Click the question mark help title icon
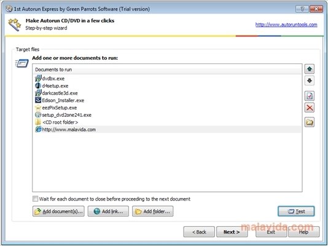Viewport: 328px width, 246px height. coord(302,9)
